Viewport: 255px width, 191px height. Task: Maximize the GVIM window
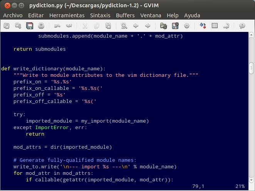click(21, 6)
